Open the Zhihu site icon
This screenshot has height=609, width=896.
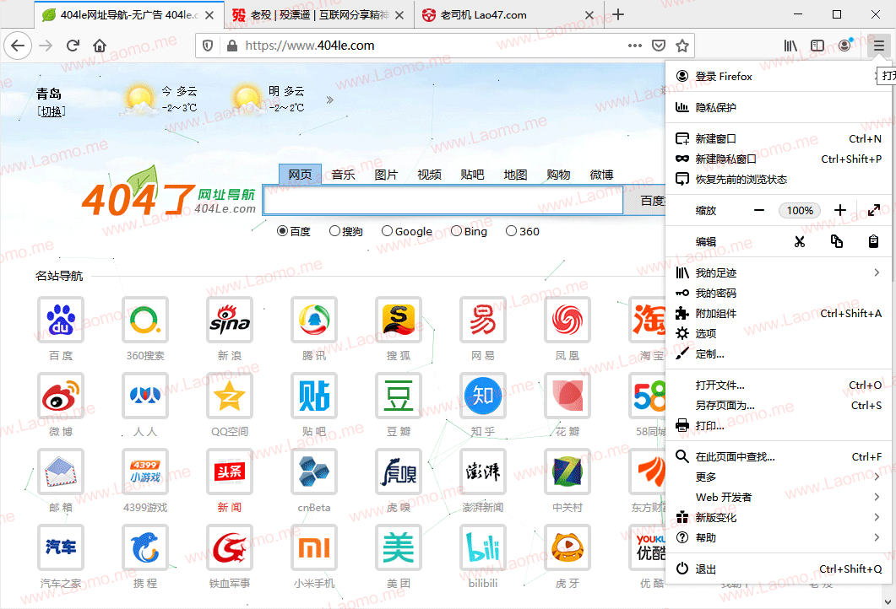pos(483,396)
